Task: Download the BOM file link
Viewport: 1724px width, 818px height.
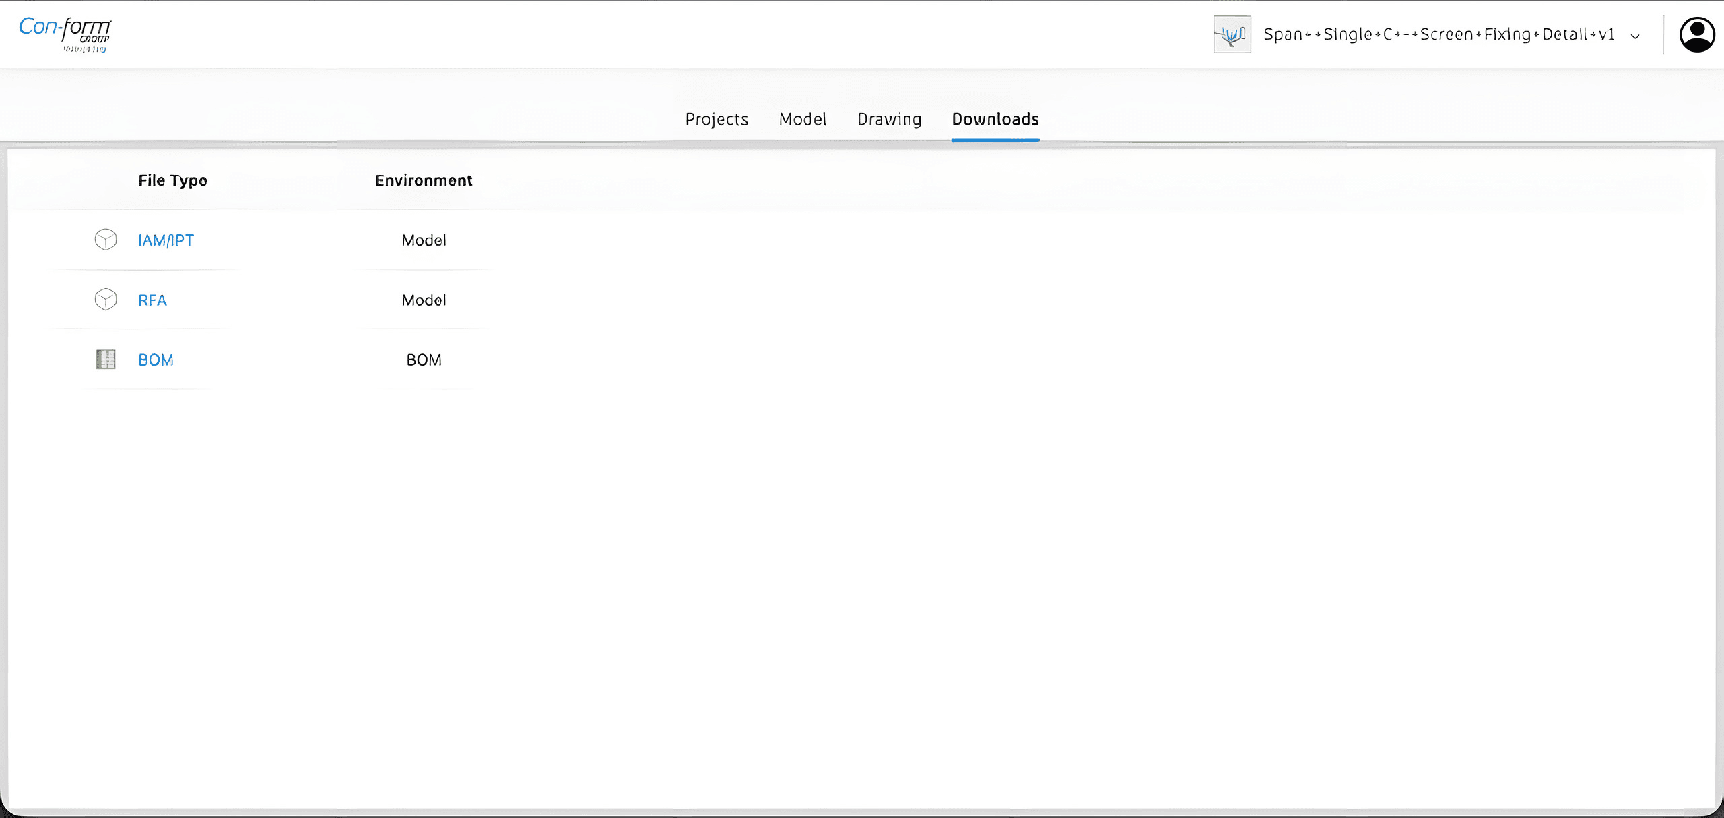Action: tap(156, 360)
